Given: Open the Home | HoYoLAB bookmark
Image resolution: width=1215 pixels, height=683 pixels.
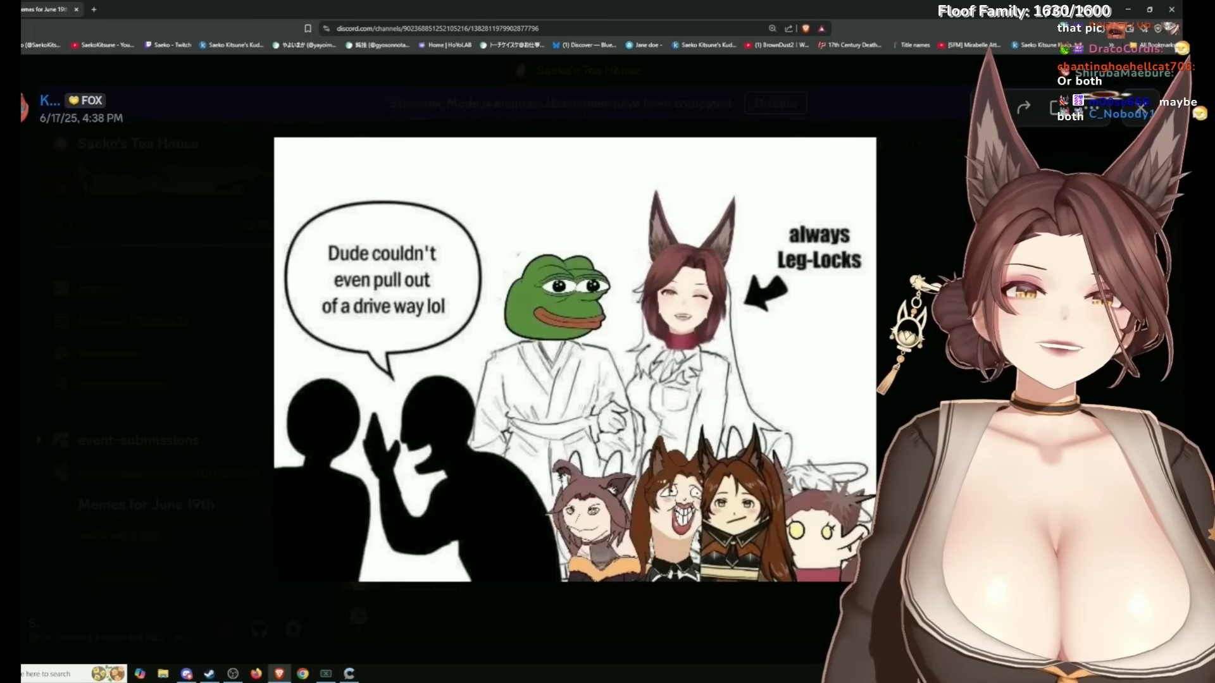Looking at the screenshot, I should 445,45.
